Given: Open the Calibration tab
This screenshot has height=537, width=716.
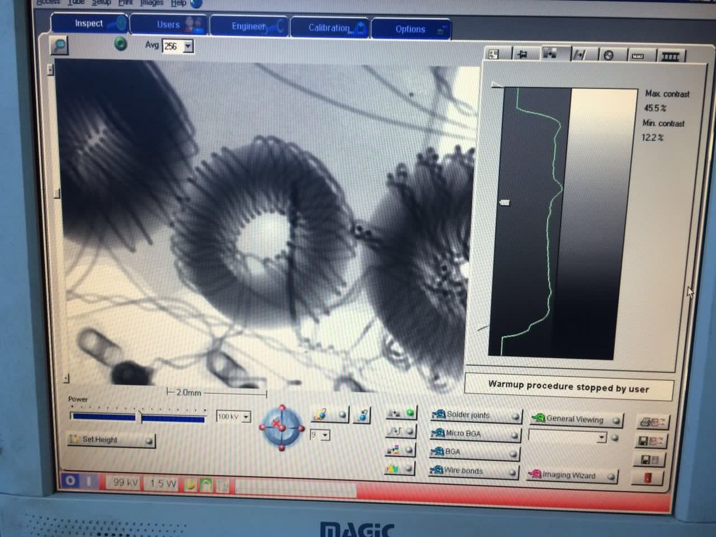Looking at the screenshot, I should 329,28.
